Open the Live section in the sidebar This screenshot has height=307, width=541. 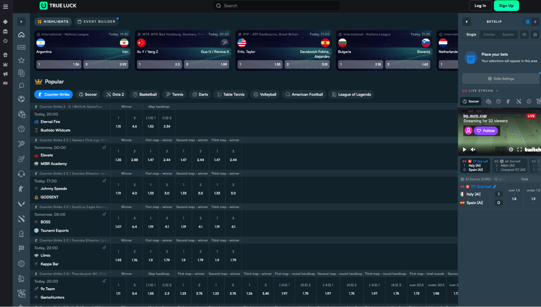pyautogui.click(x=21, y=47)
